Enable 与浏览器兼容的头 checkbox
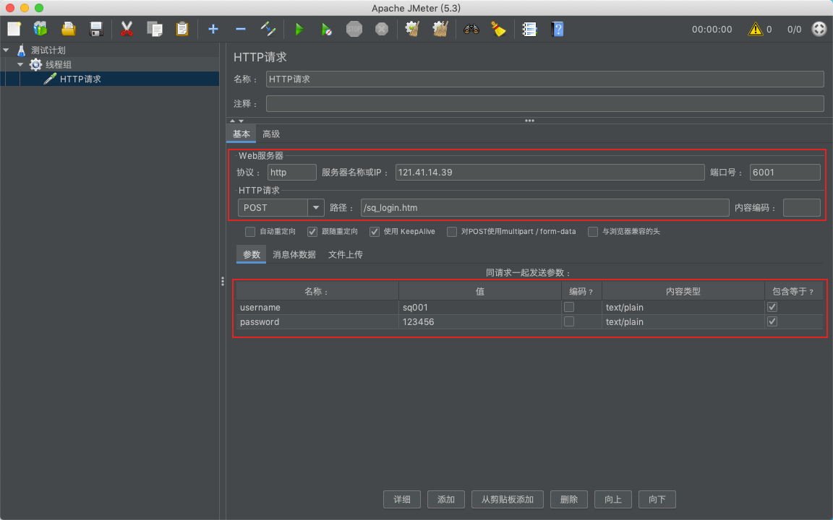 (593, 231)
